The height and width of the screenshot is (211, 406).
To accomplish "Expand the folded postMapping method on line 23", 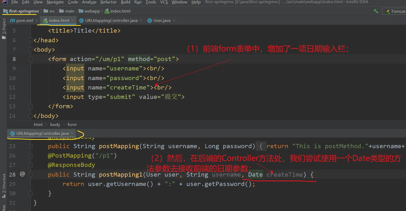I will [x=31, y=146].
